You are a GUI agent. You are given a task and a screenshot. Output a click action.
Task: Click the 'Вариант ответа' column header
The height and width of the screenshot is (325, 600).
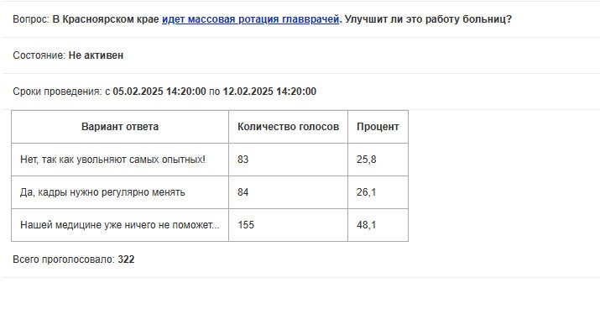tap(120, 127)
